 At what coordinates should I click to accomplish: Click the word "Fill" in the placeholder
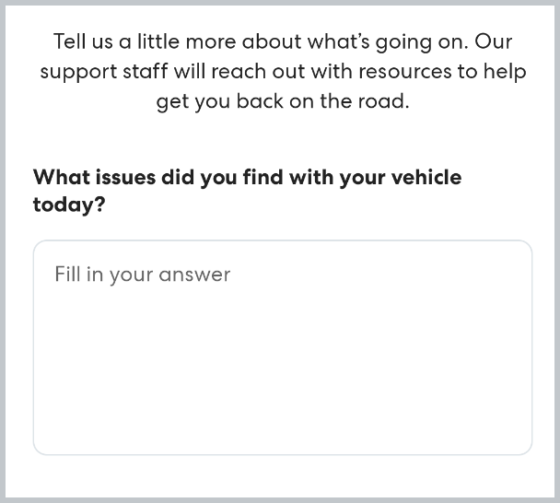click(67, 275)
